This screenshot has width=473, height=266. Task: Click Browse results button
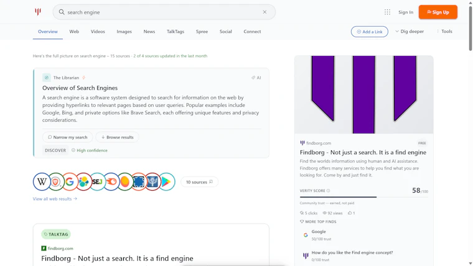coord(118,137)
